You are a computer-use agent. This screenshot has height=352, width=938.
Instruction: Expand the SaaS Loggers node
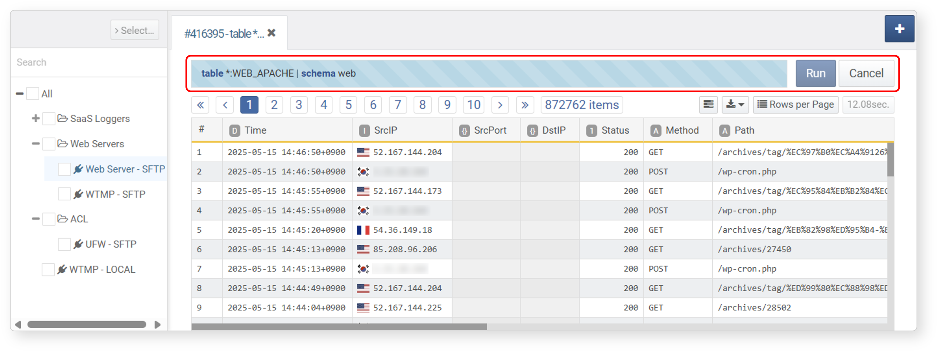click(36, 118)
